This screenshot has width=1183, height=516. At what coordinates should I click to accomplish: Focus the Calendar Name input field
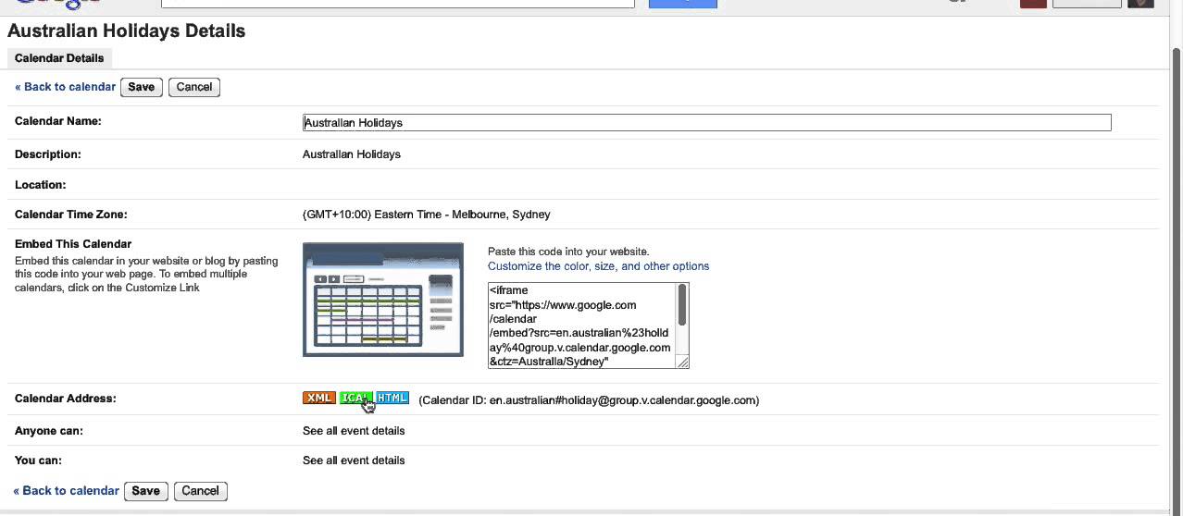click(707, 122)
